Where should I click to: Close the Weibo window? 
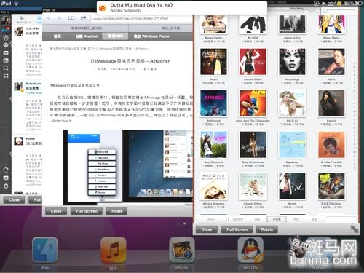coord(14,200)
